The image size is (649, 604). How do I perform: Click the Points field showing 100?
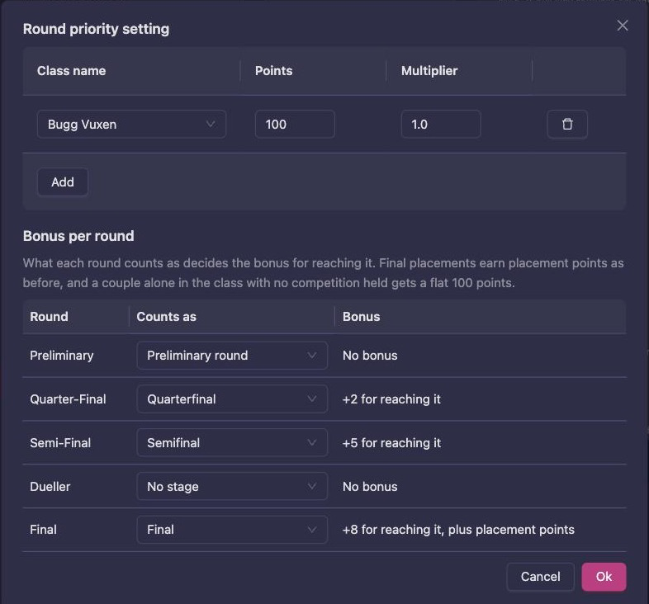295,124
